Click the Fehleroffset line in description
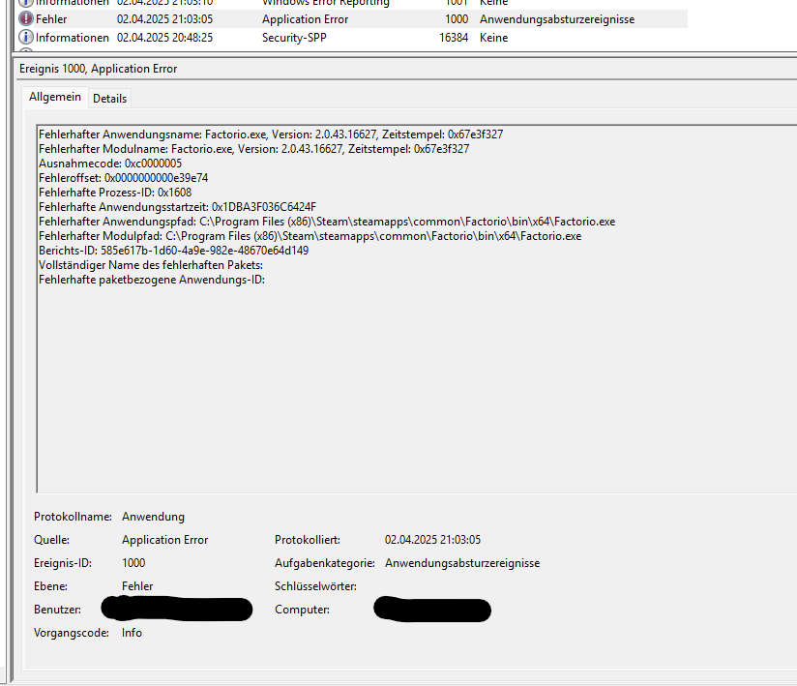 pos(123,178)
